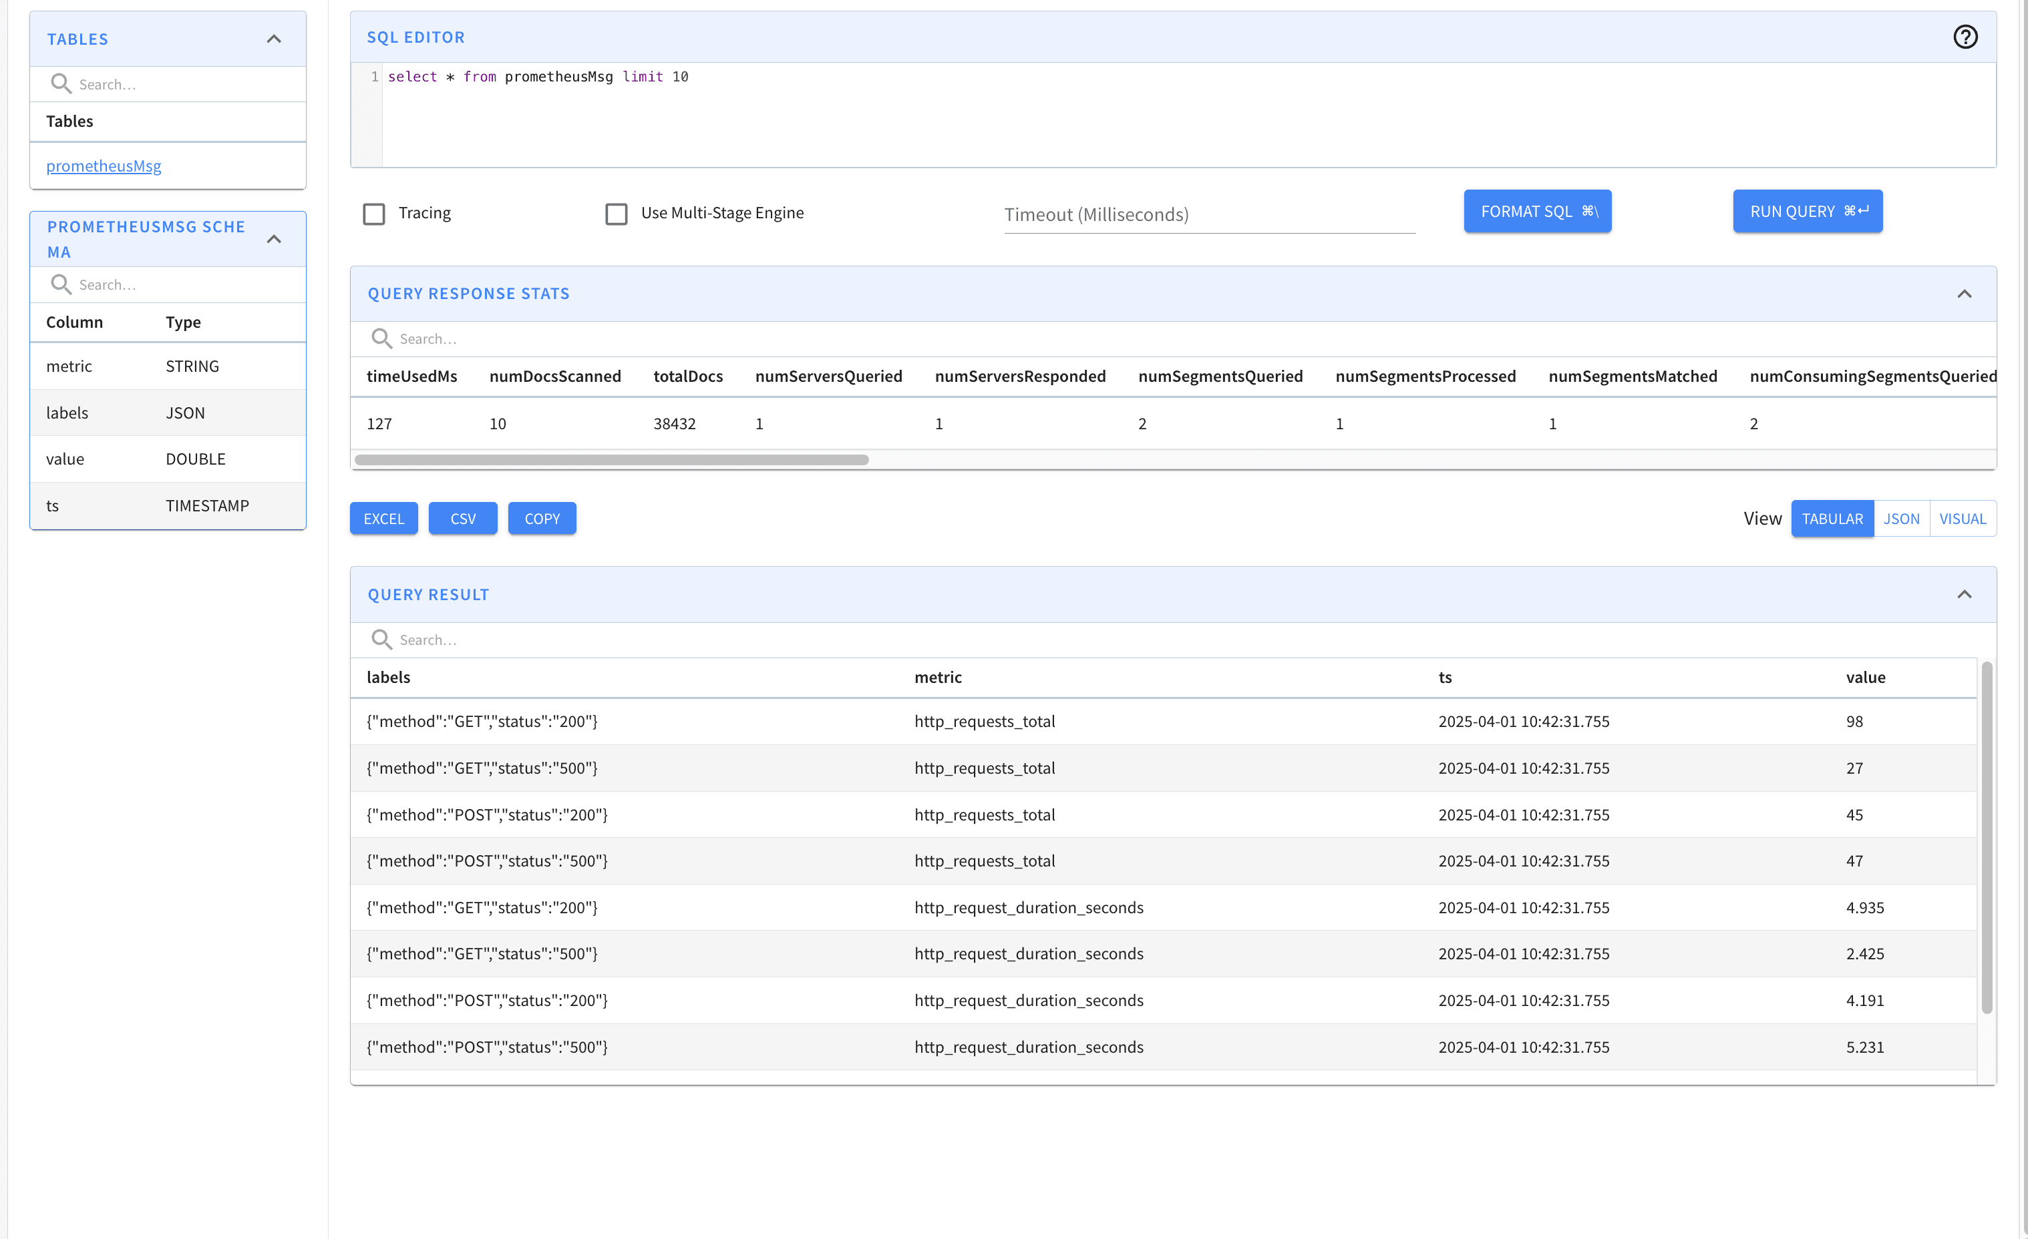Image resolution: width=2028 pixels, height=1239 pixels.
Task: Click the DOUBLE type cell
Action: 196,459
